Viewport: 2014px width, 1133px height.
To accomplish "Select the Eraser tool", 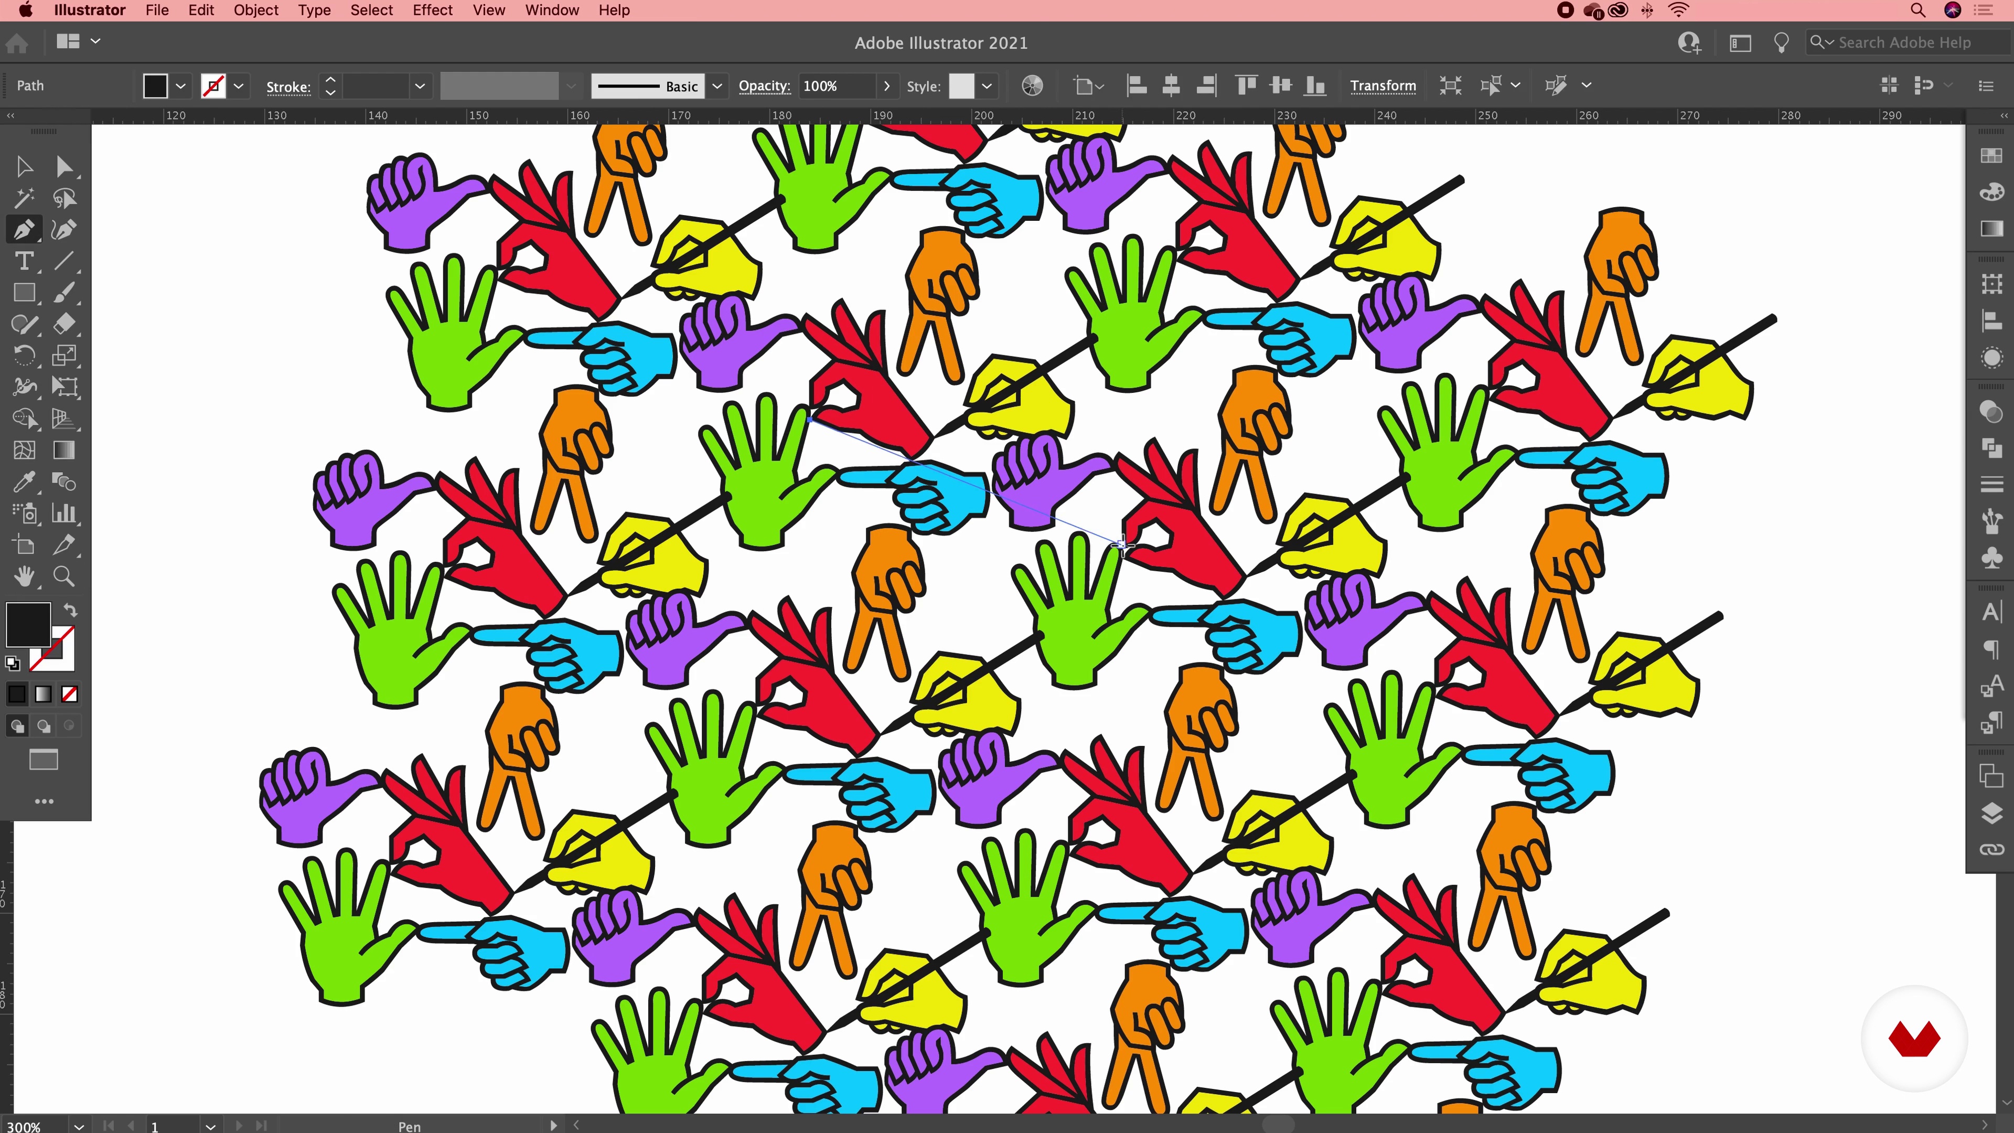I will coord(64,324).
